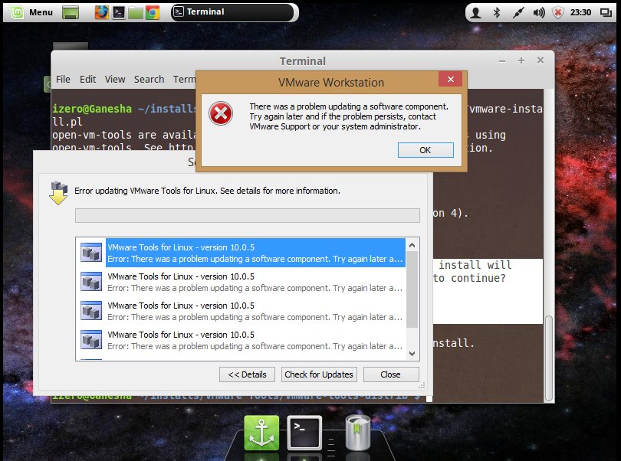
Task: Select the fourth VMware Tools list entry text
Action: click(255, 340)
